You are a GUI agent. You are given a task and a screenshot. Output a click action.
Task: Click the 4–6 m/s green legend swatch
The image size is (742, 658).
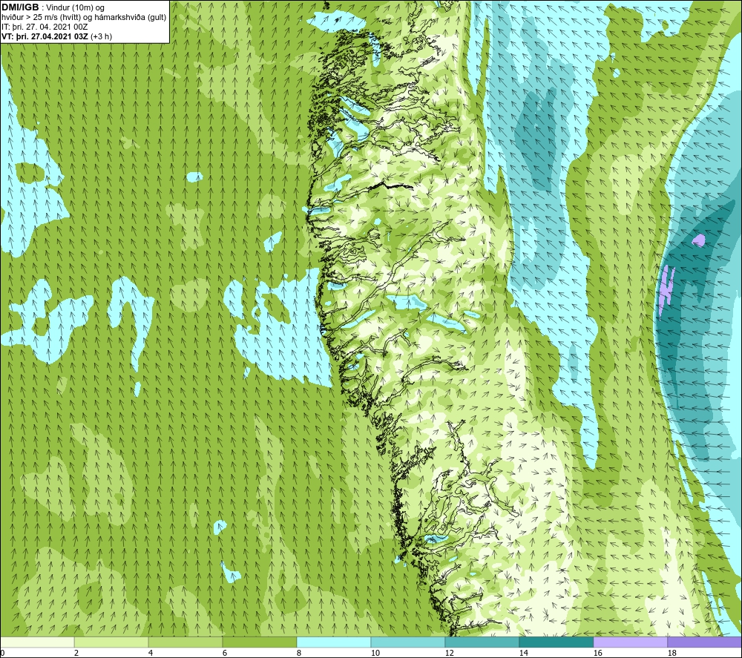pos(185,642)
